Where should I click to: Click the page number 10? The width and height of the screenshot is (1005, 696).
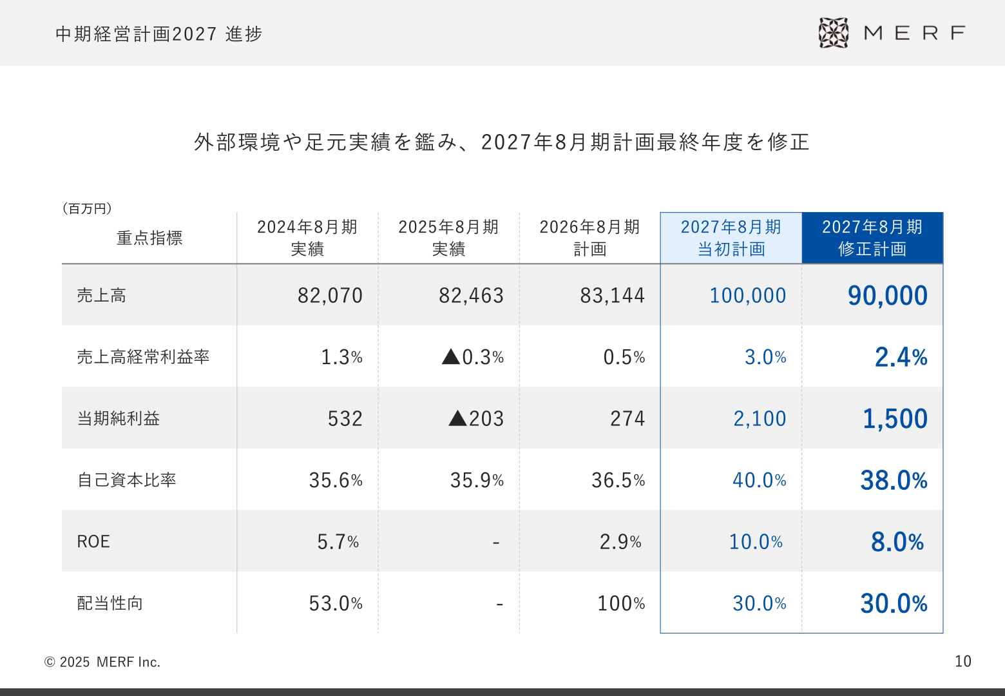point(963,661)
